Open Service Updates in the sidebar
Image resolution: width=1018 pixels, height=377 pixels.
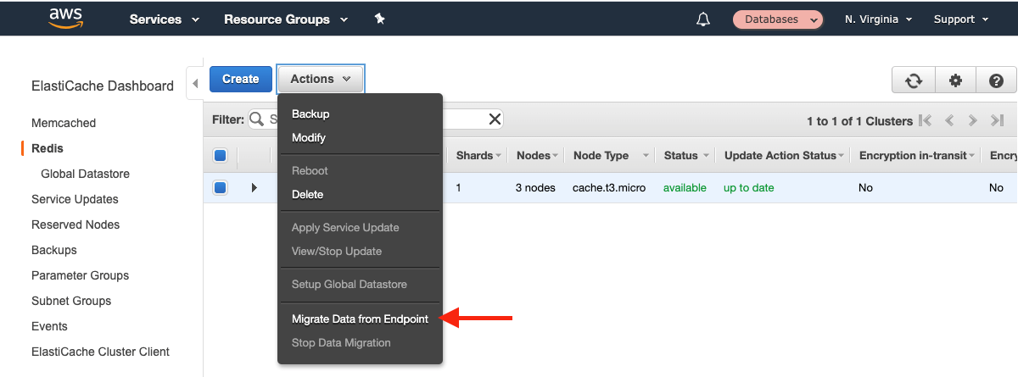tap(75, 199)
